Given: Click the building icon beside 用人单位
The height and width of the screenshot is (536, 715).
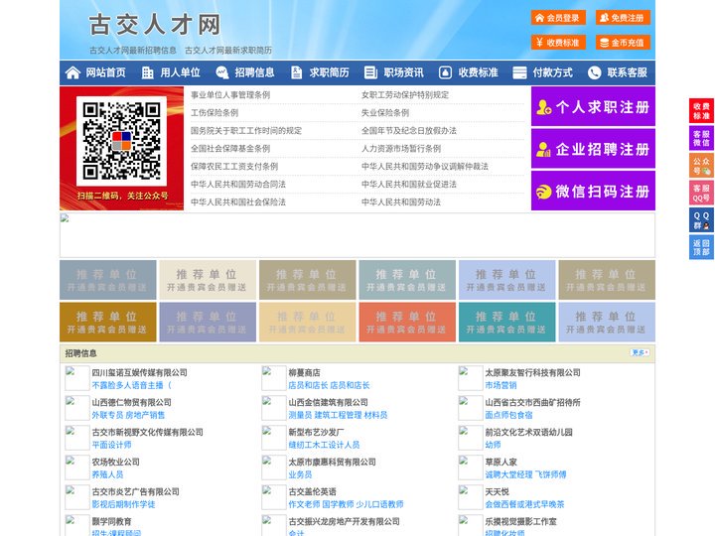Looking at the screenshot, I should (x=147, y=72).
